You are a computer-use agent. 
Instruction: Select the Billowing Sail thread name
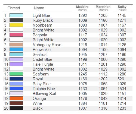click(x=44, y=94)
